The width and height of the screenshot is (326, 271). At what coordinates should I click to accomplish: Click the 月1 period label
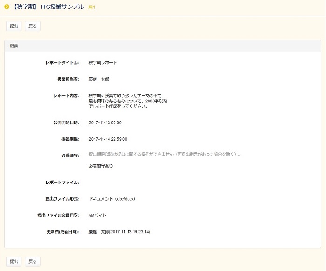(92, 7)
